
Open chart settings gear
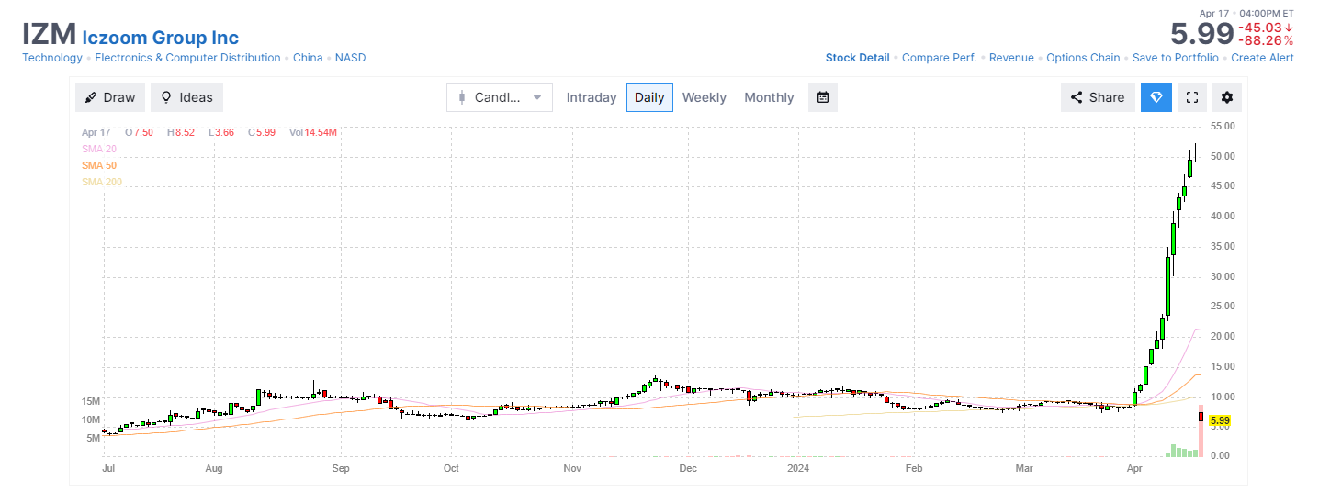tap(1227, 97)
